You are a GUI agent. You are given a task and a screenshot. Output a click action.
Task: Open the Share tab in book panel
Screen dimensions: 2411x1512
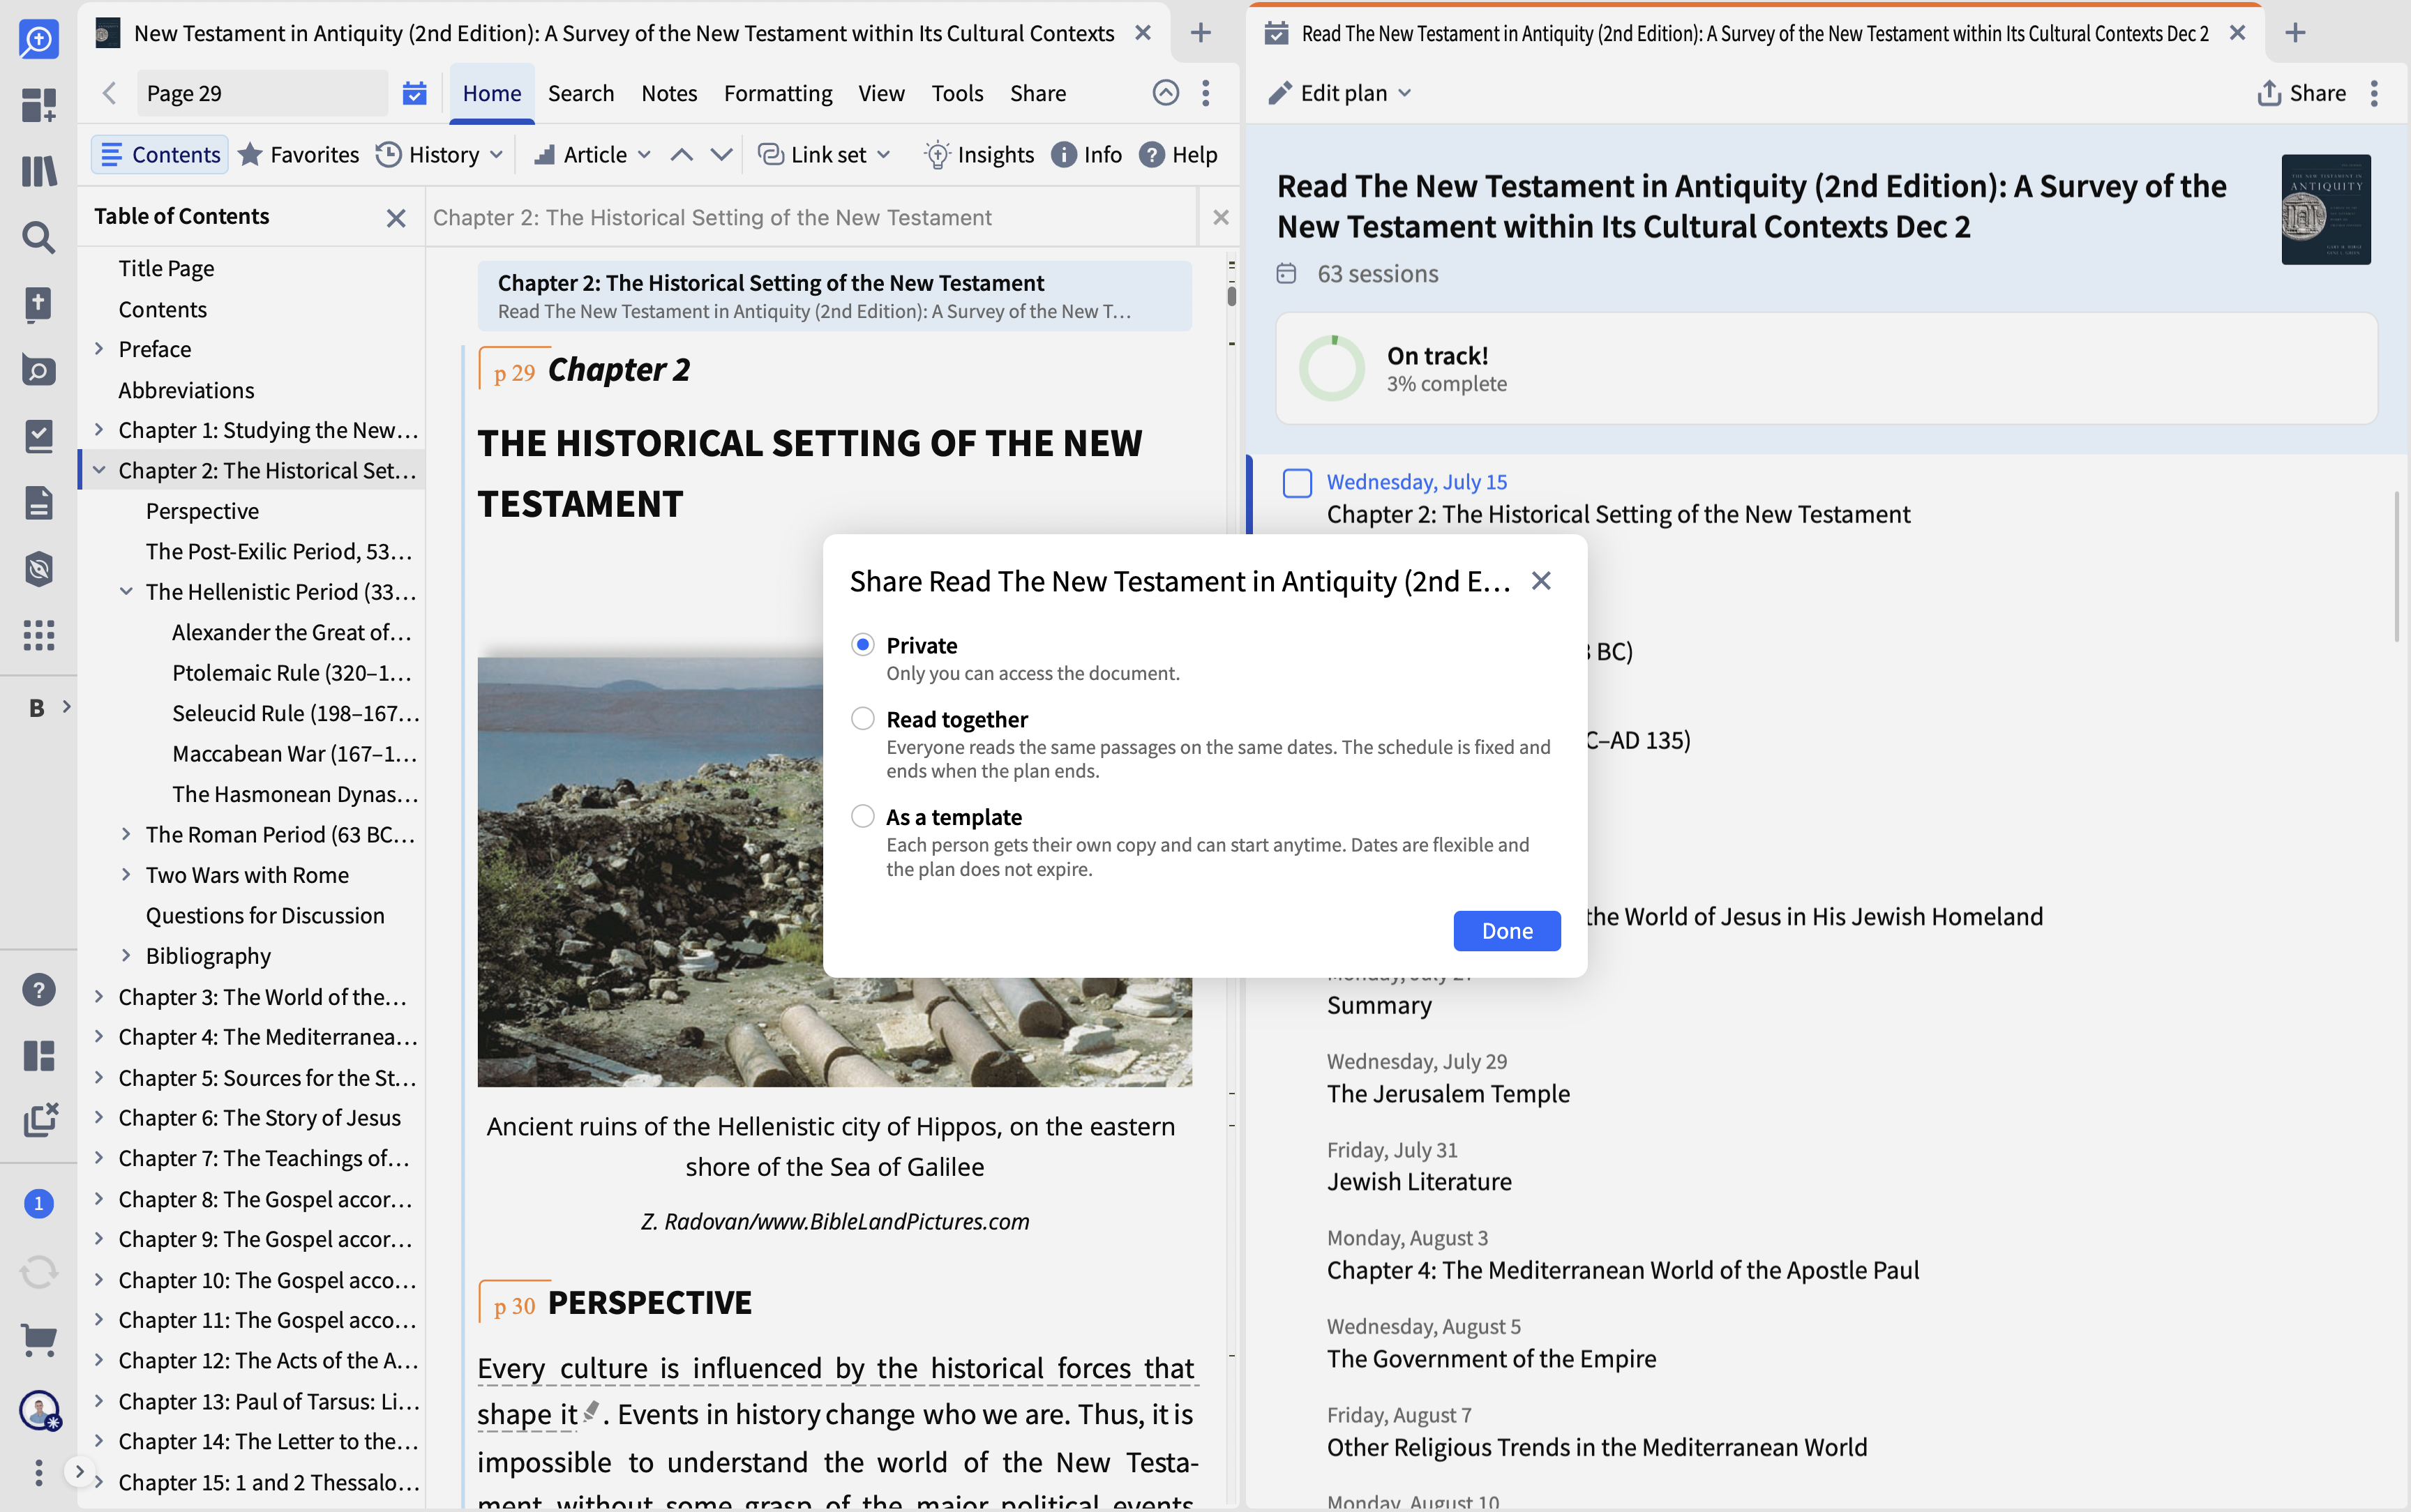pos(1037,93)
